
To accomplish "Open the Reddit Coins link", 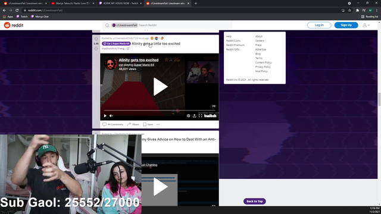I will (233, 41).
